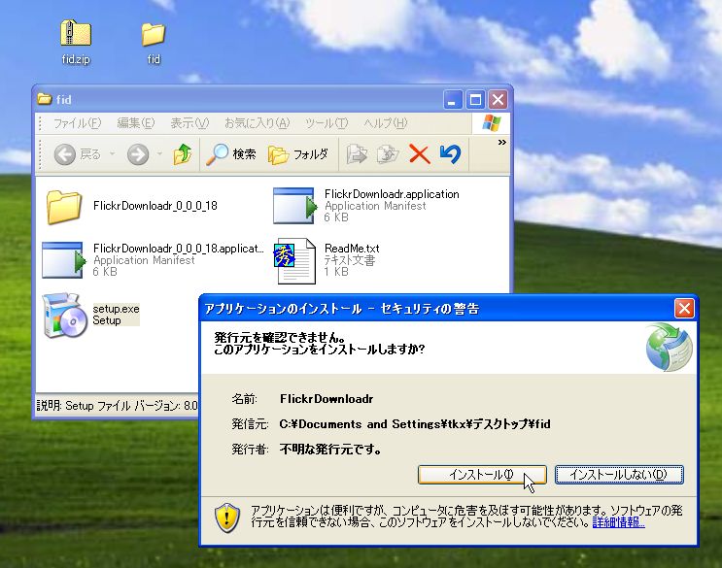Click the Back arrow in fid window

65,154
